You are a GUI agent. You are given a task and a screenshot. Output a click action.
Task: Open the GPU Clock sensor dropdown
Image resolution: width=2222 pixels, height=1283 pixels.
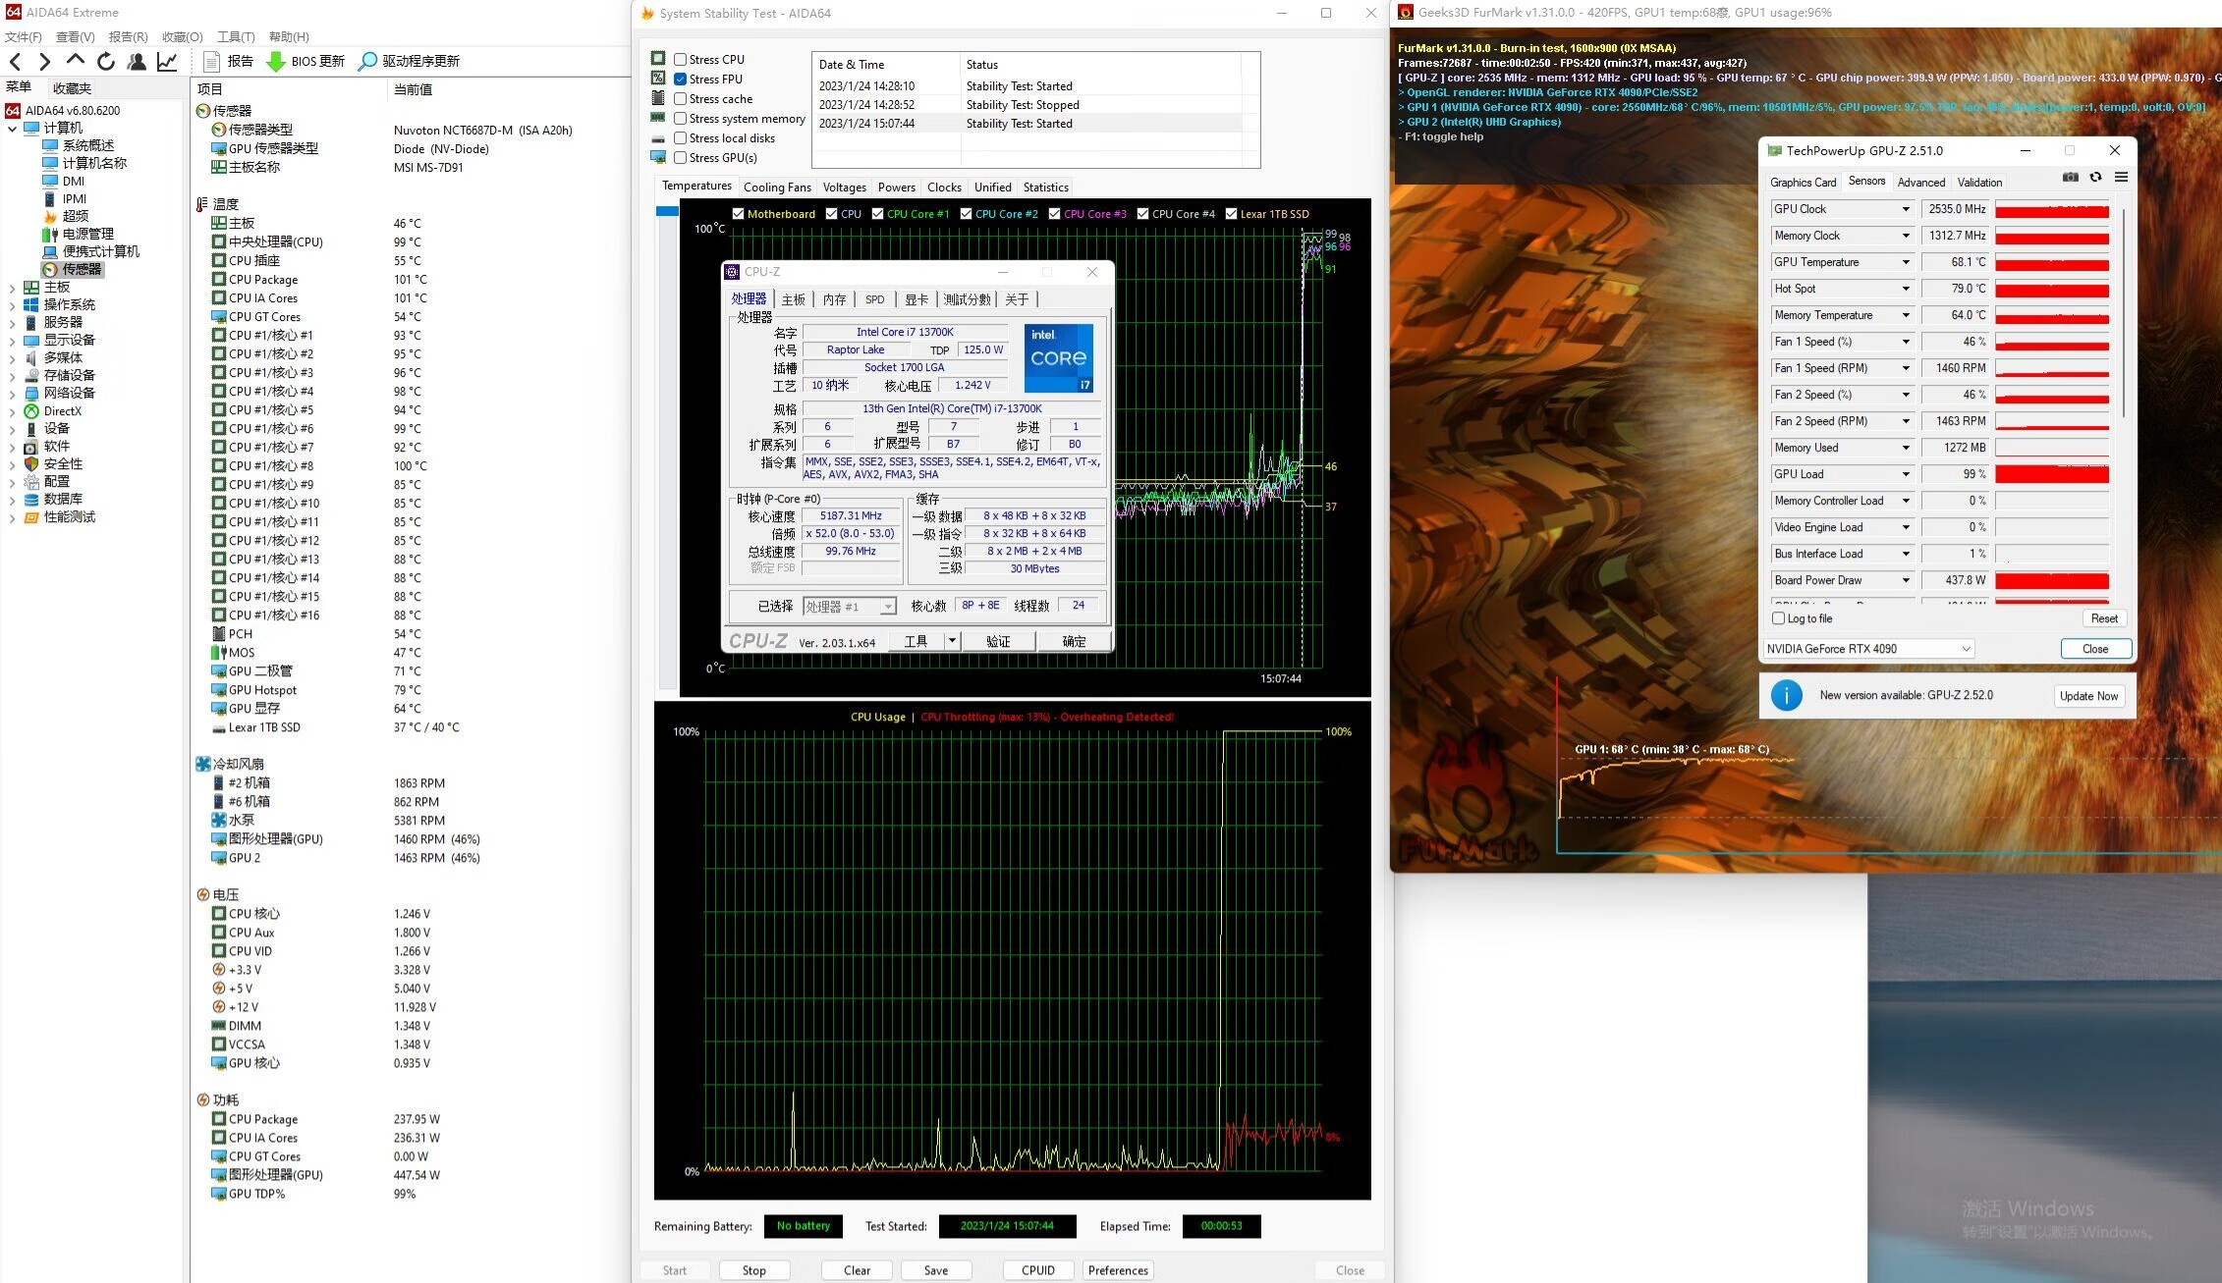1905,209
